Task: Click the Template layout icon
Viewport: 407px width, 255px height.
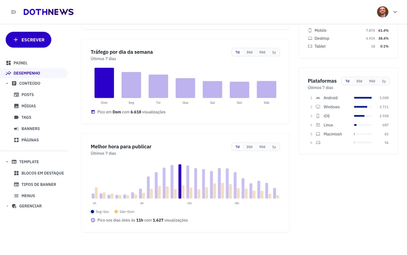Action: coord(14,162)
